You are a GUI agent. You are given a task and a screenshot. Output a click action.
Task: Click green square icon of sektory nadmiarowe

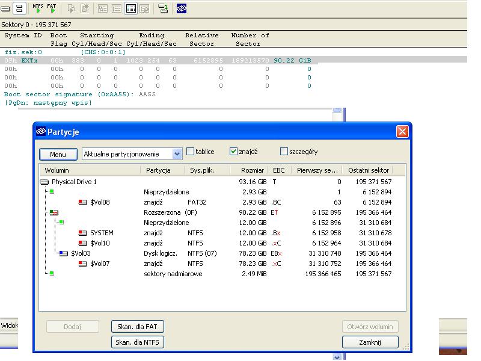coord(52,273)
